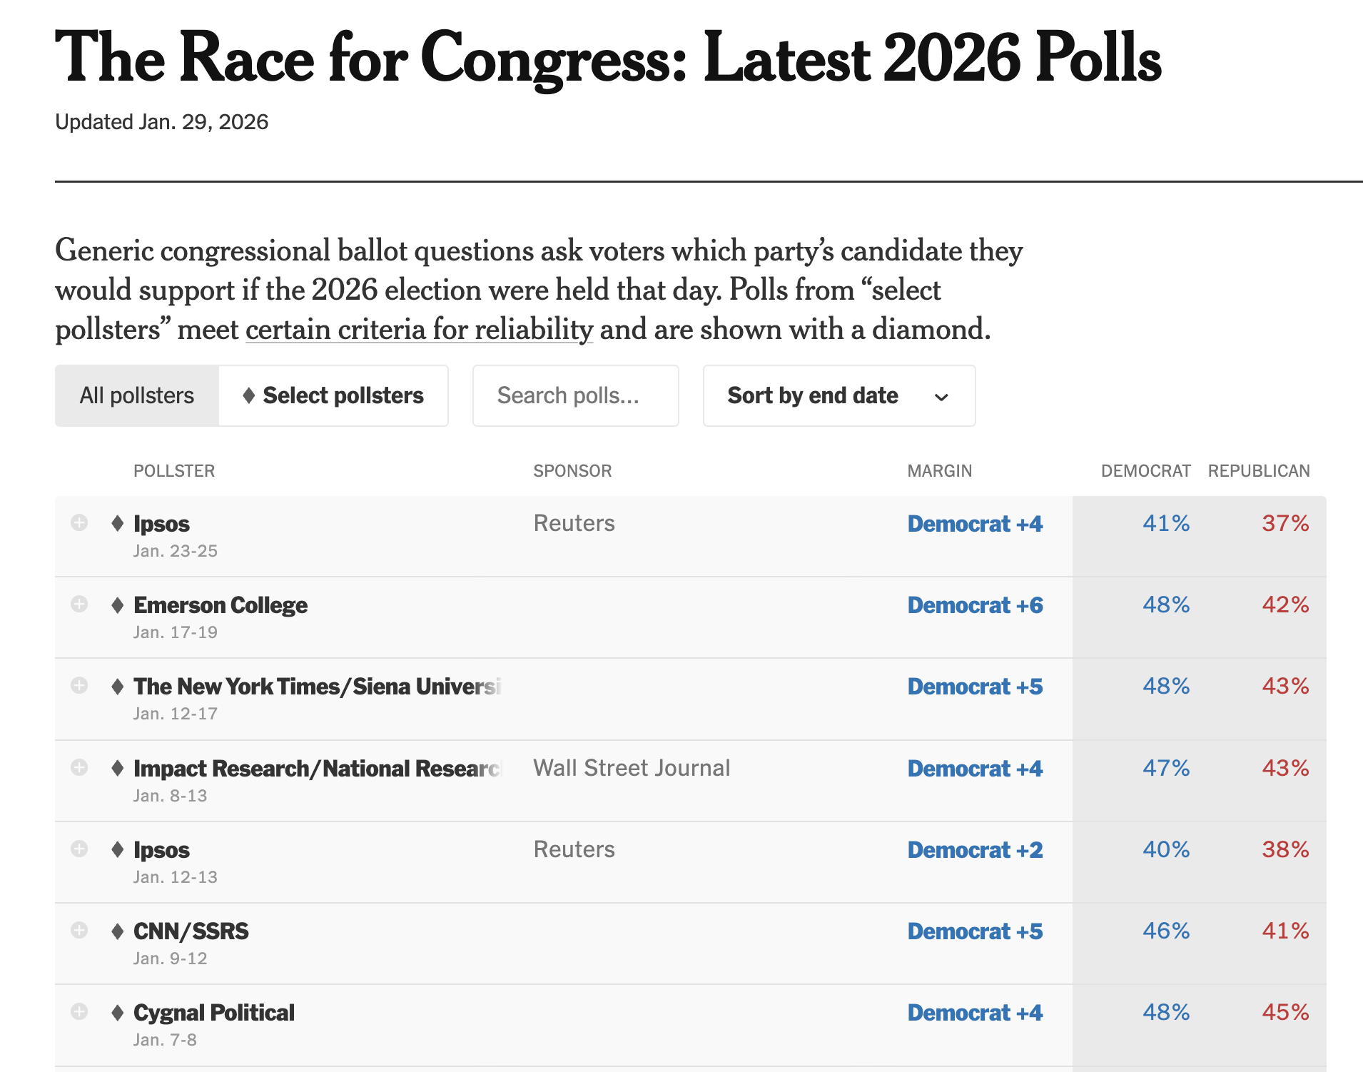Click the plus icon next to CNN/SSRS
Image resolution: width=1363 pixels, height=1072 pixels.
point(79,930)
